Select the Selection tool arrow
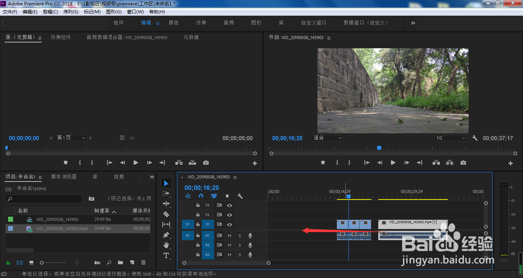 (x=166, y=183)
